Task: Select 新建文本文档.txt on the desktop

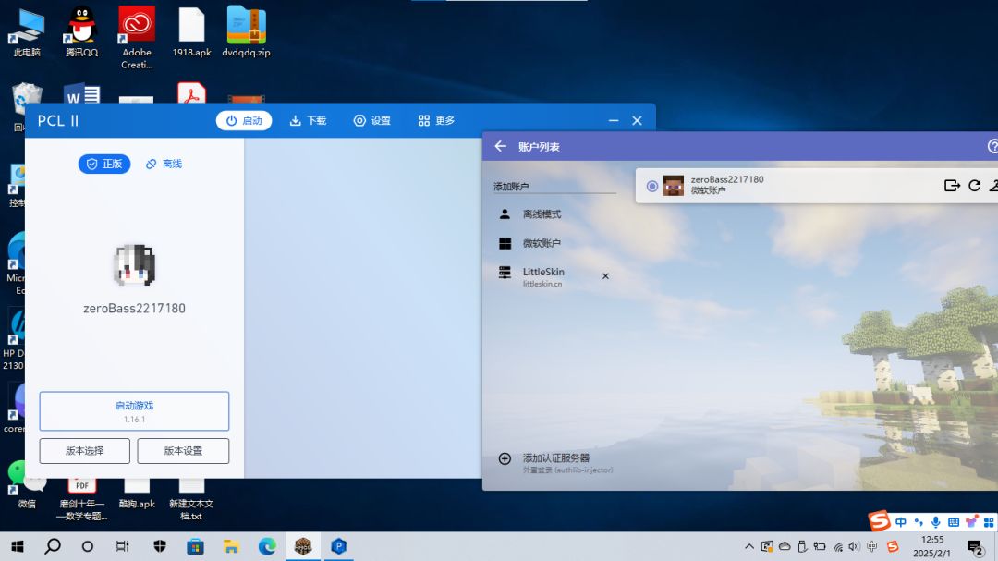Action: (x=191, y=502)
